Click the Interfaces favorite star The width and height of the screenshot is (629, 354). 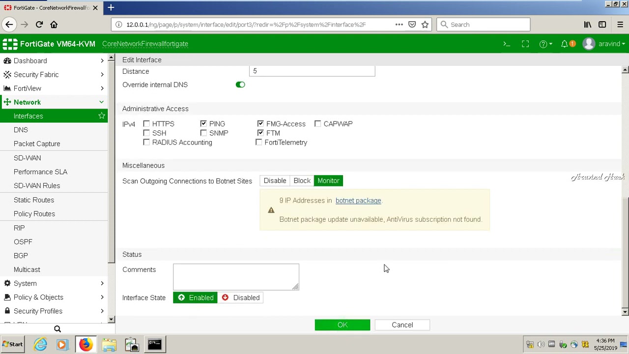[x=102, y=116]
